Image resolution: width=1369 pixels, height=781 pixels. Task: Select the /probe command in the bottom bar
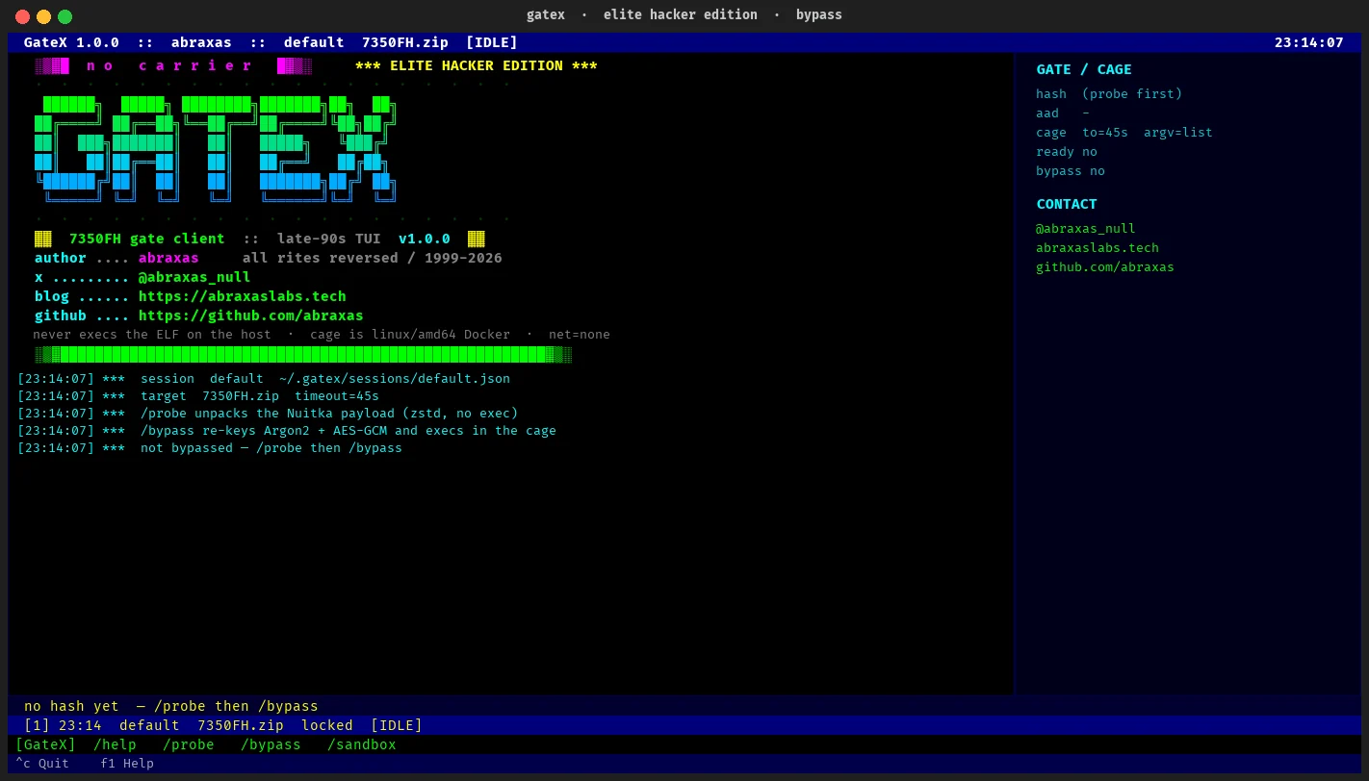click(189, 744)
